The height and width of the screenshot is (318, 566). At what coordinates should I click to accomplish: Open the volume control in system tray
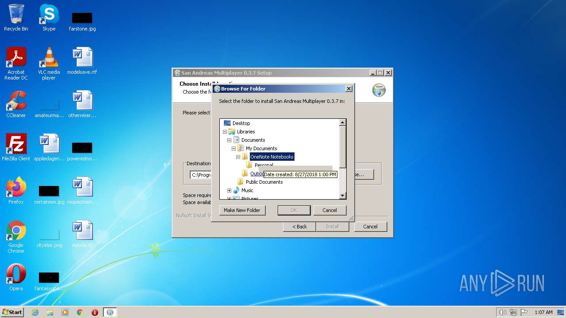502,312
